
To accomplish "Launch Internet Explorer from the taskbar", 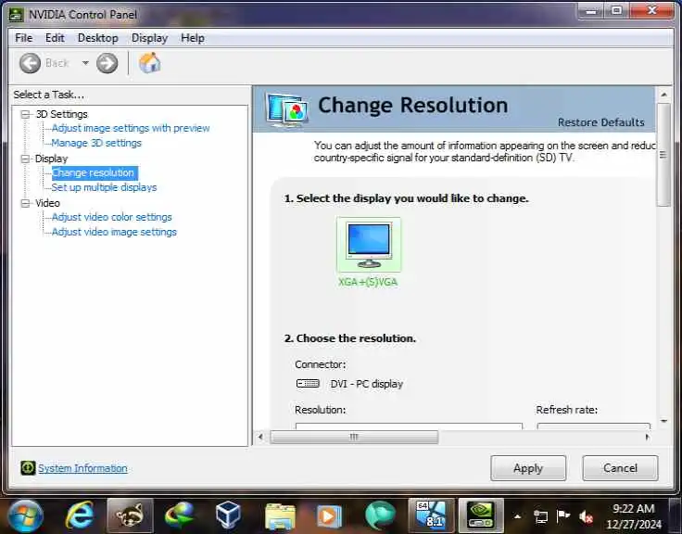I will (80, 516).
